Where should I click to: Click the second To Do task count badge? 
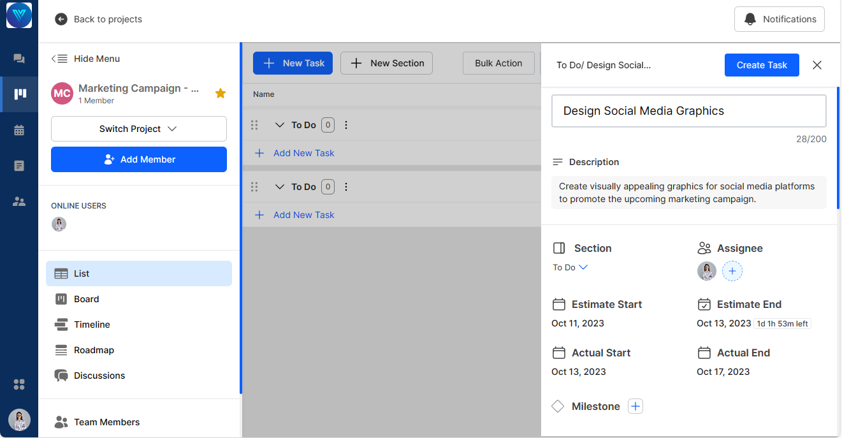328,187
